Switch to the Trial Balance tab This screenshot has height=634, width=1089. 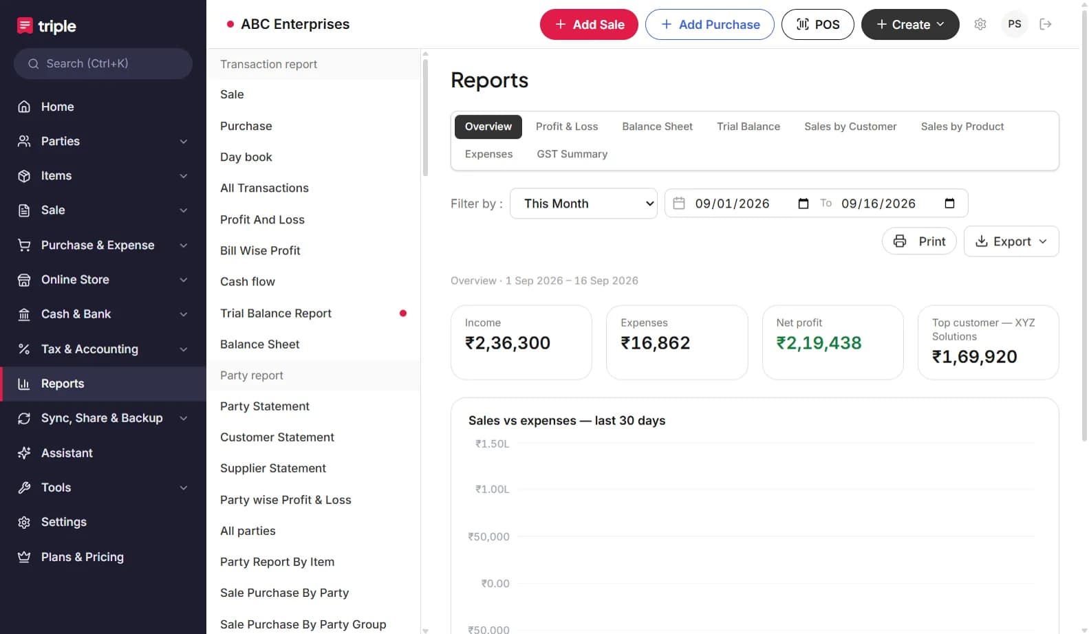pyautogui.click(x=748, y=127)
